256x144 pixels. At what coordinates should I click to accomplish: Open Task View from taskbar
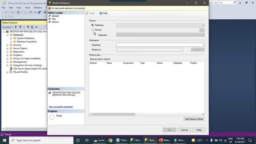pyautogui.click(x=87, y=140)
